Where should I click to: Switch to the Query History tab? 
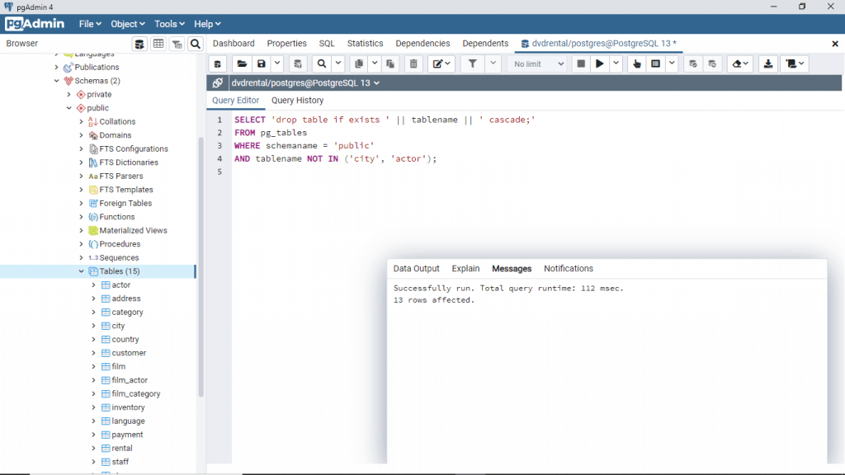point(296,100)
